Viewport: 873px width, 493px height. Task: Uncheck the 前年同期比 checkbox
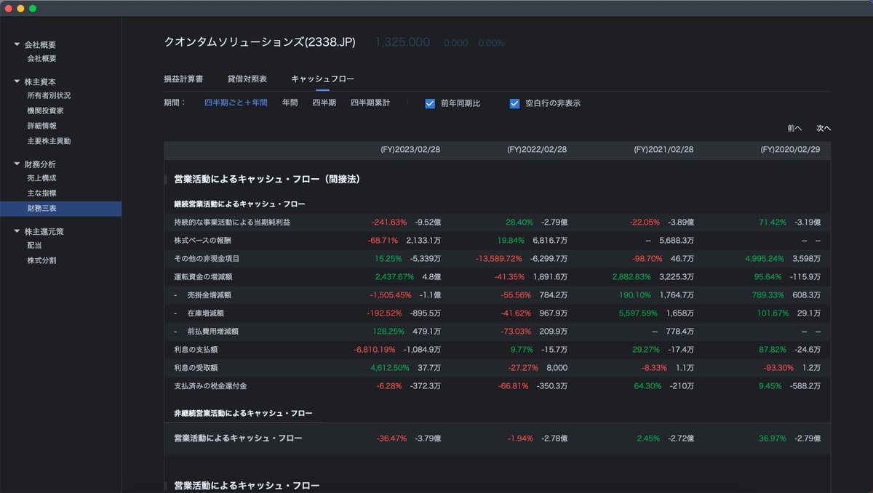pos(430,103)
